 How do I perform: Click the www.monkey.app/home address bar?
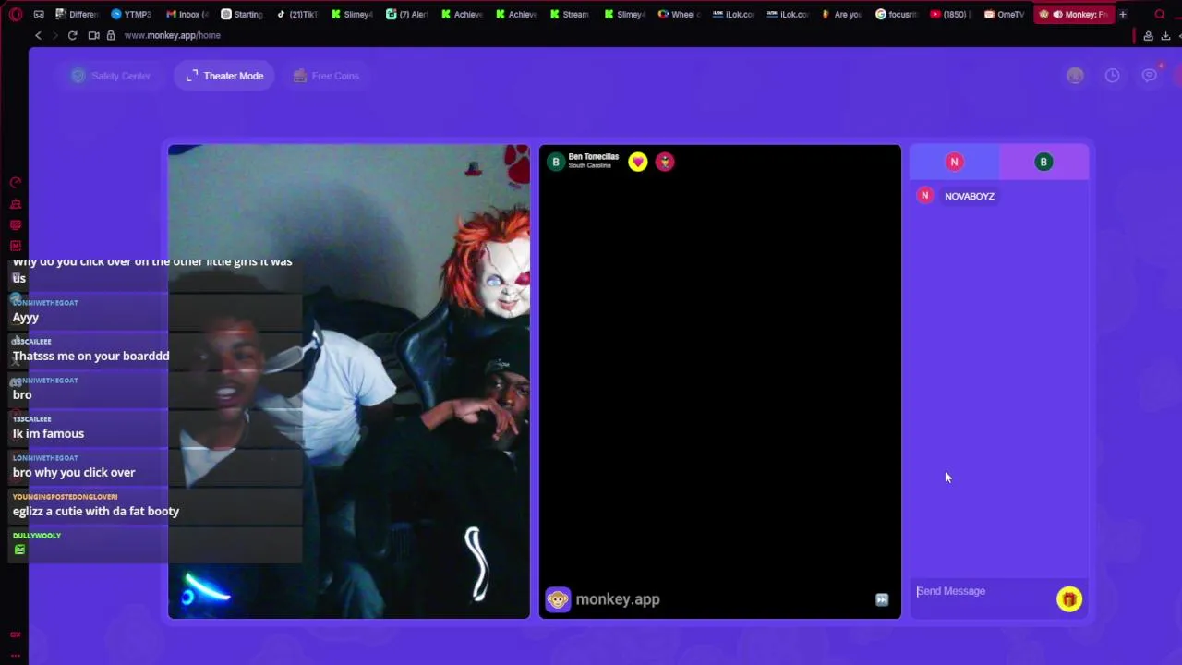[x=172, y=35]
